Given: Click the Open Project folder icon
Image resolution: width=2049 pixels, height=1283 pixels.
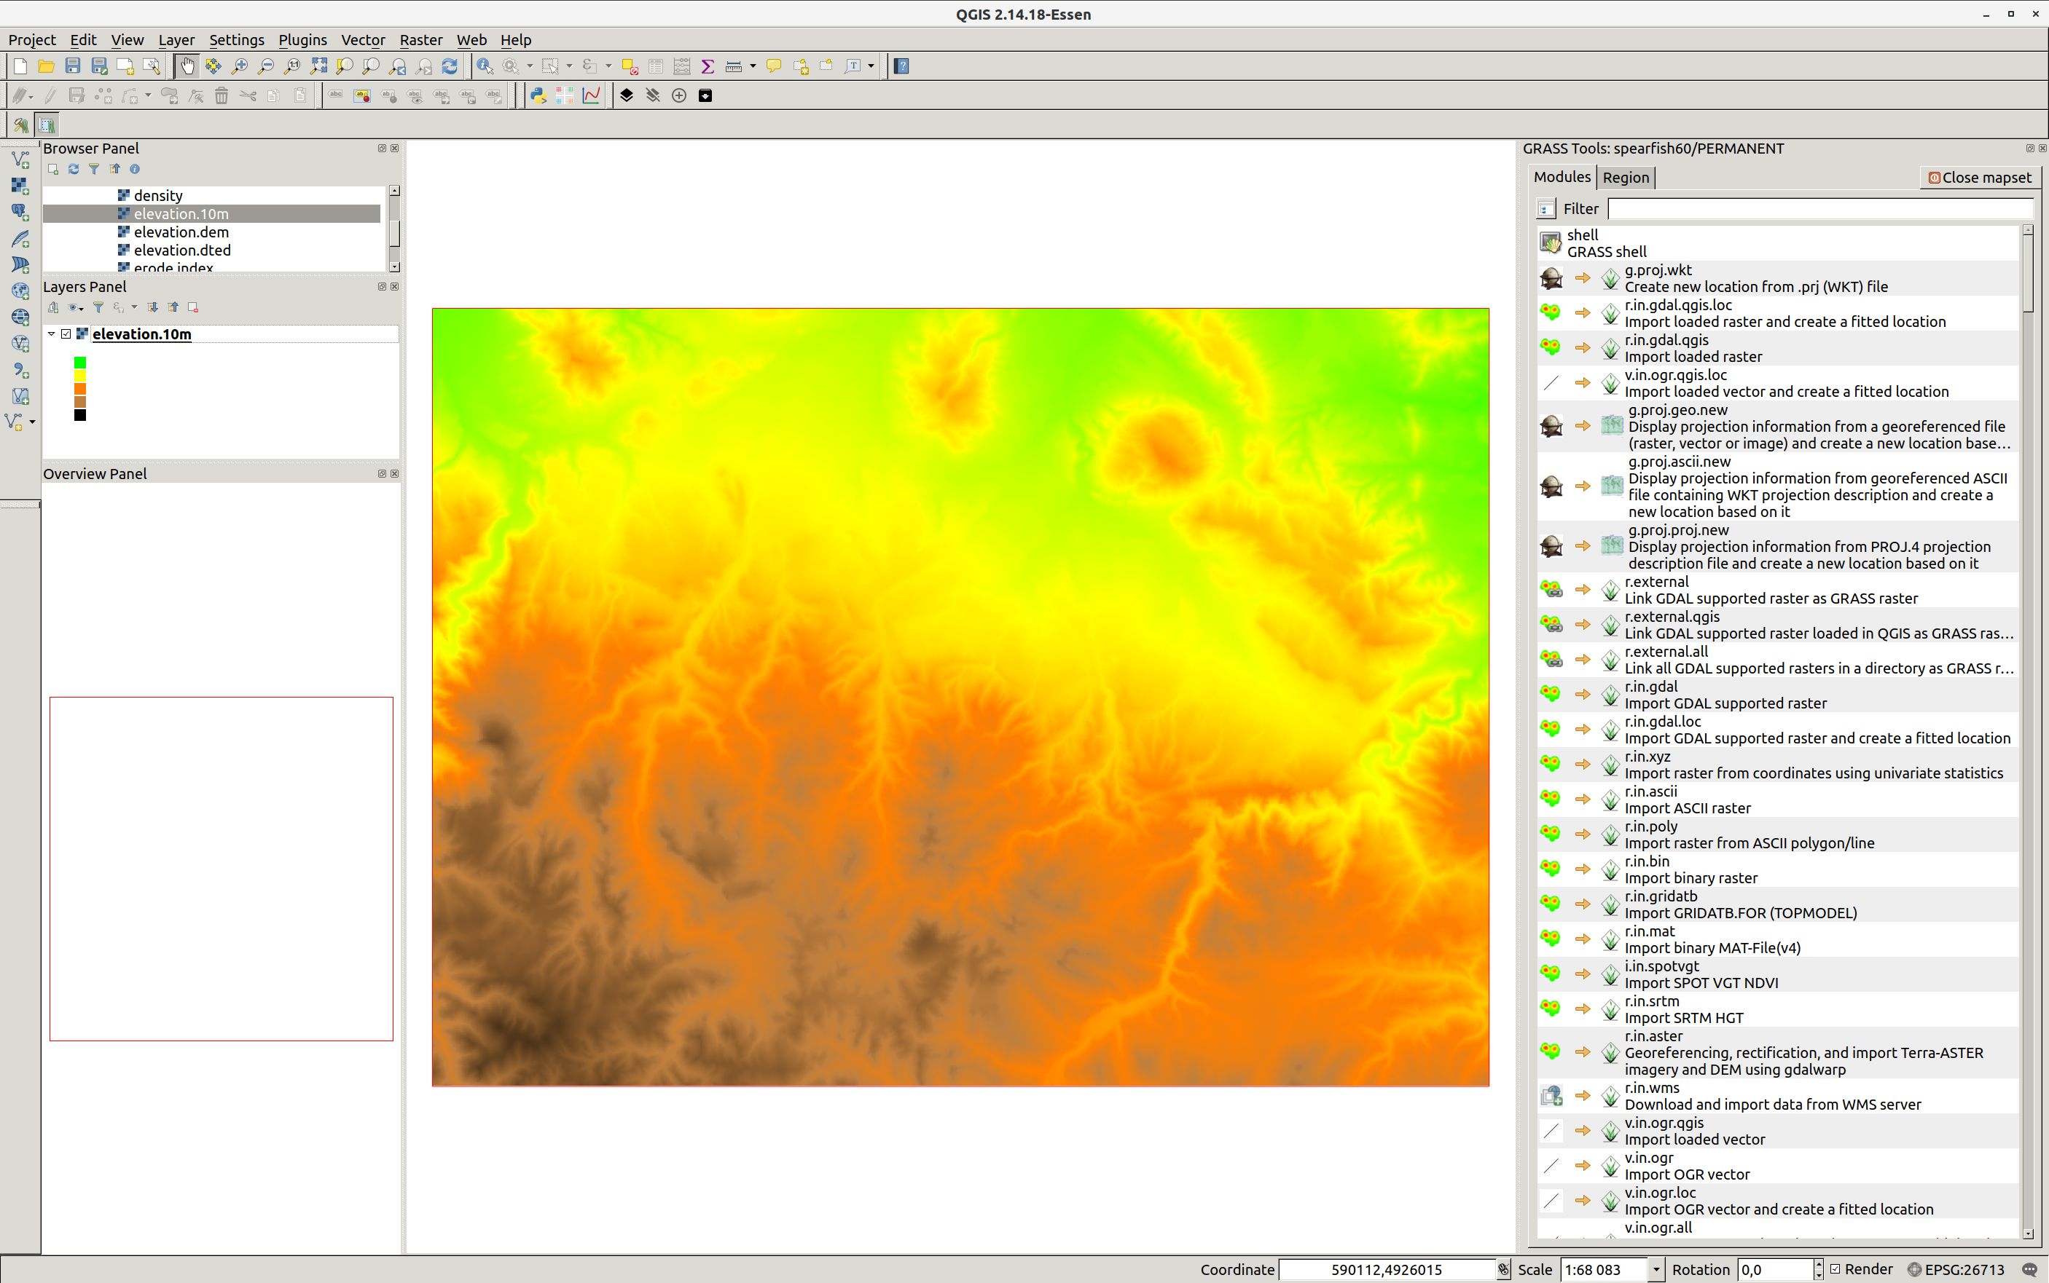Looking at the screenshot, I should (x=47, y=66).
